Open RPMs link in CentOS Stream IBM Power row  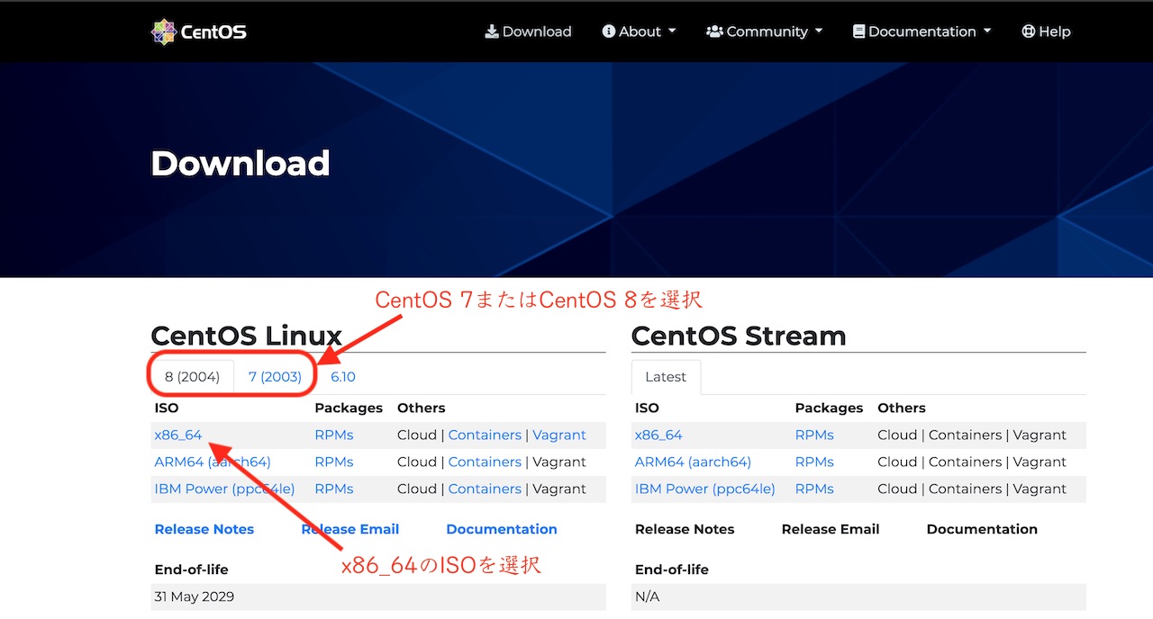(814, 489)
